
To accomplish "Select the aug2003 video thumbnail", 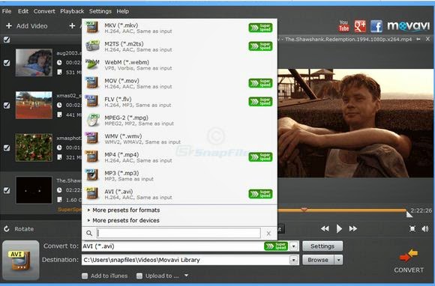I will point(34,63).
